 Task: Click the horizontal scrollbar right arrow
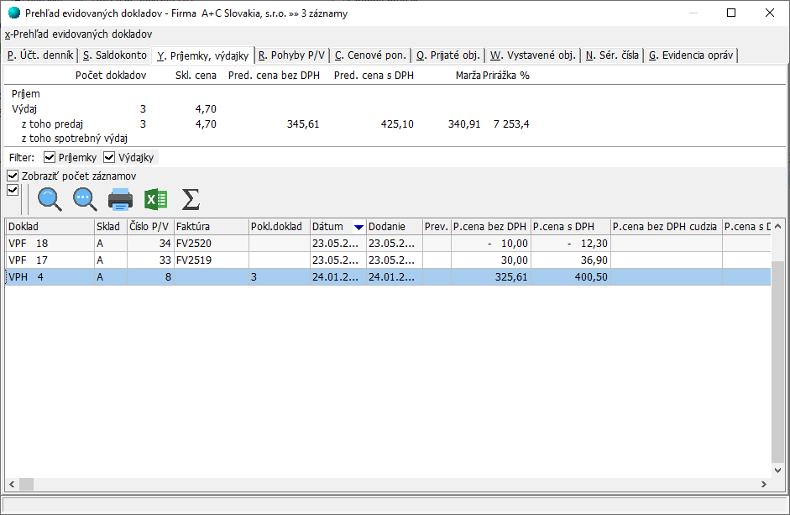click(764, 485)
